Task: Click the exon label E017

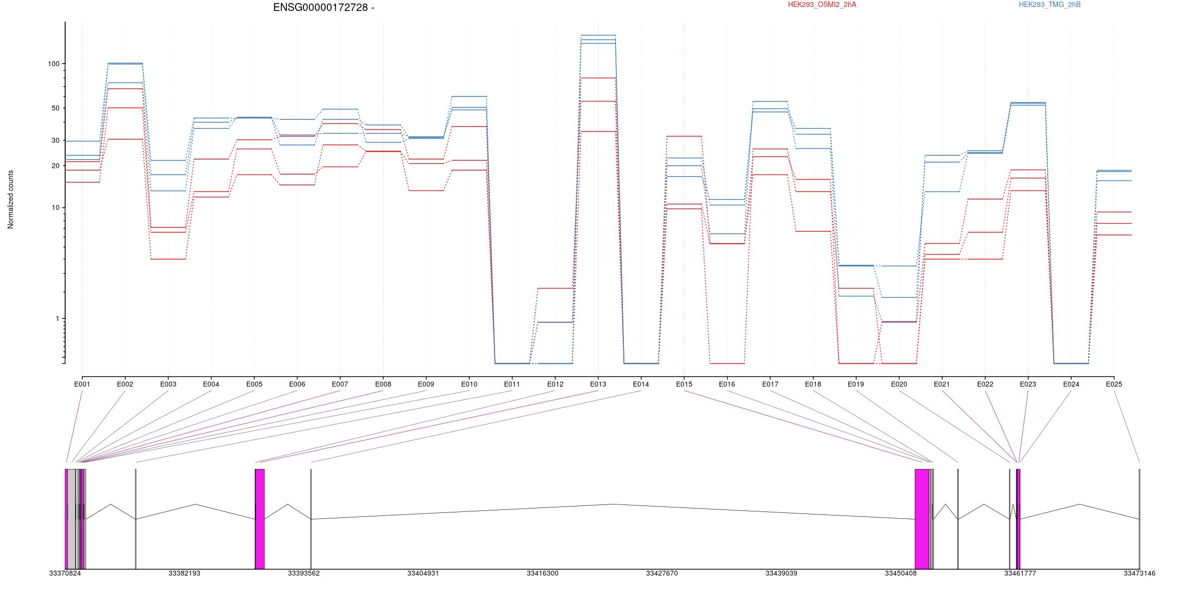Action: [x=770, y=384]
